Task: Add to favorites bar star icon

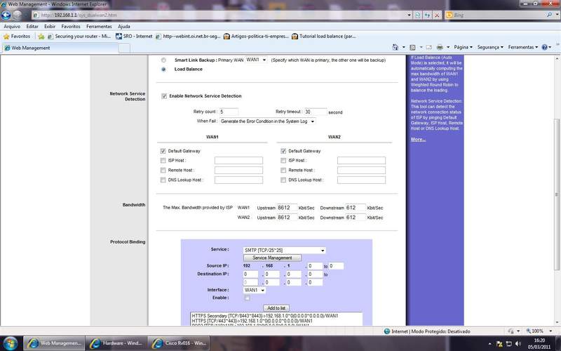Action: [41, 37]
